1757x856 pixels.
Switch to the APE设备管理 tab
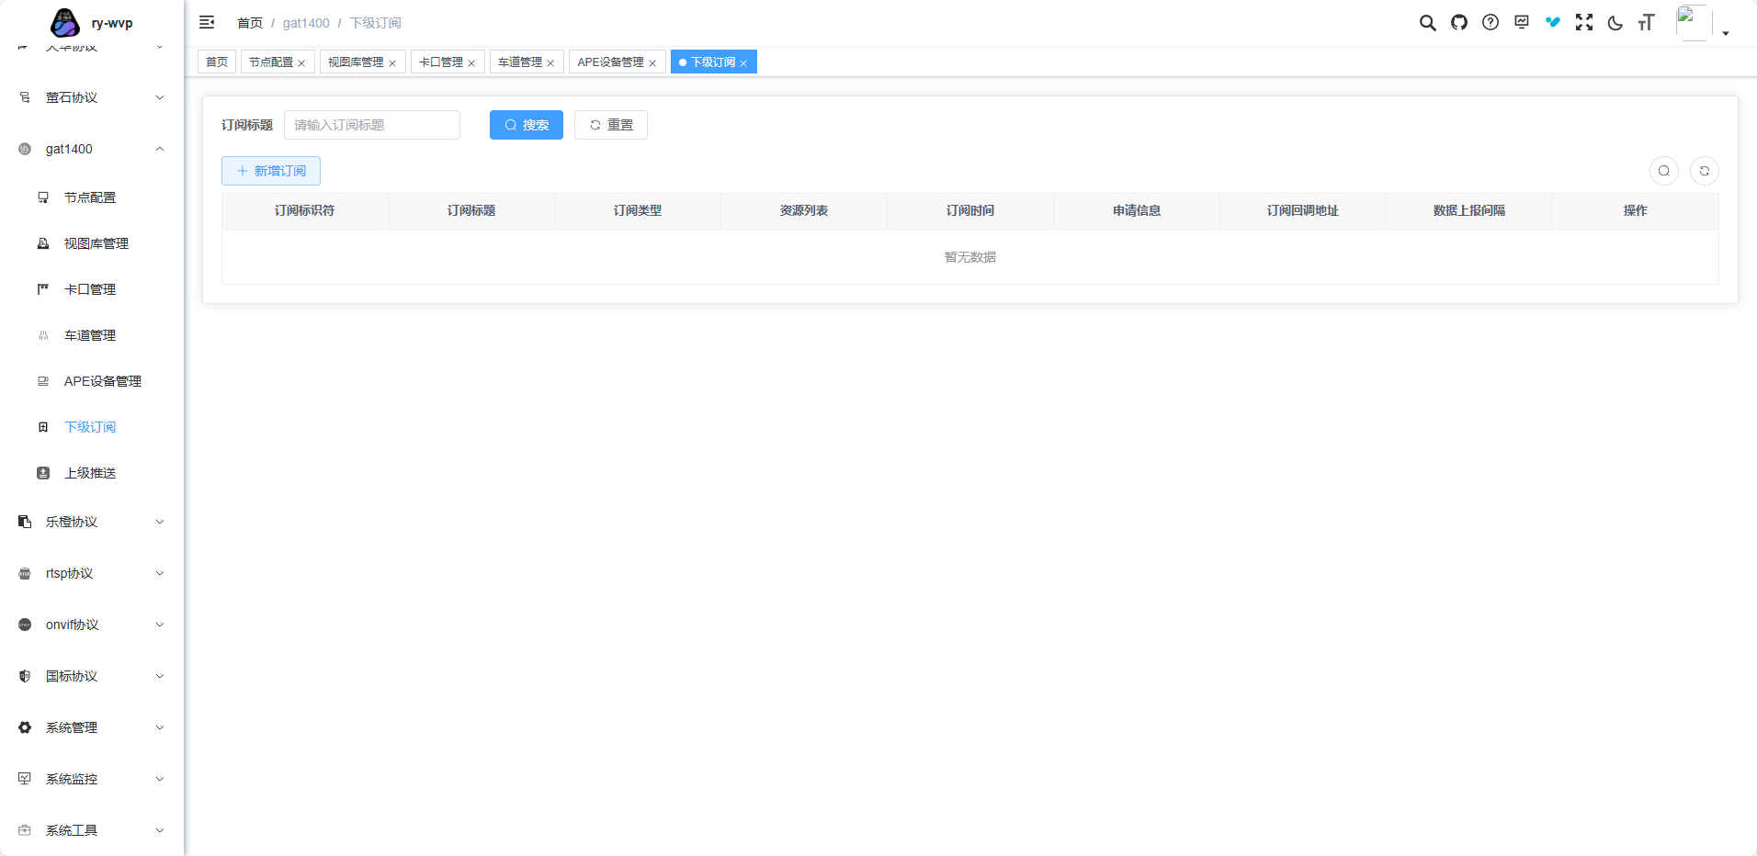[610, 62]
